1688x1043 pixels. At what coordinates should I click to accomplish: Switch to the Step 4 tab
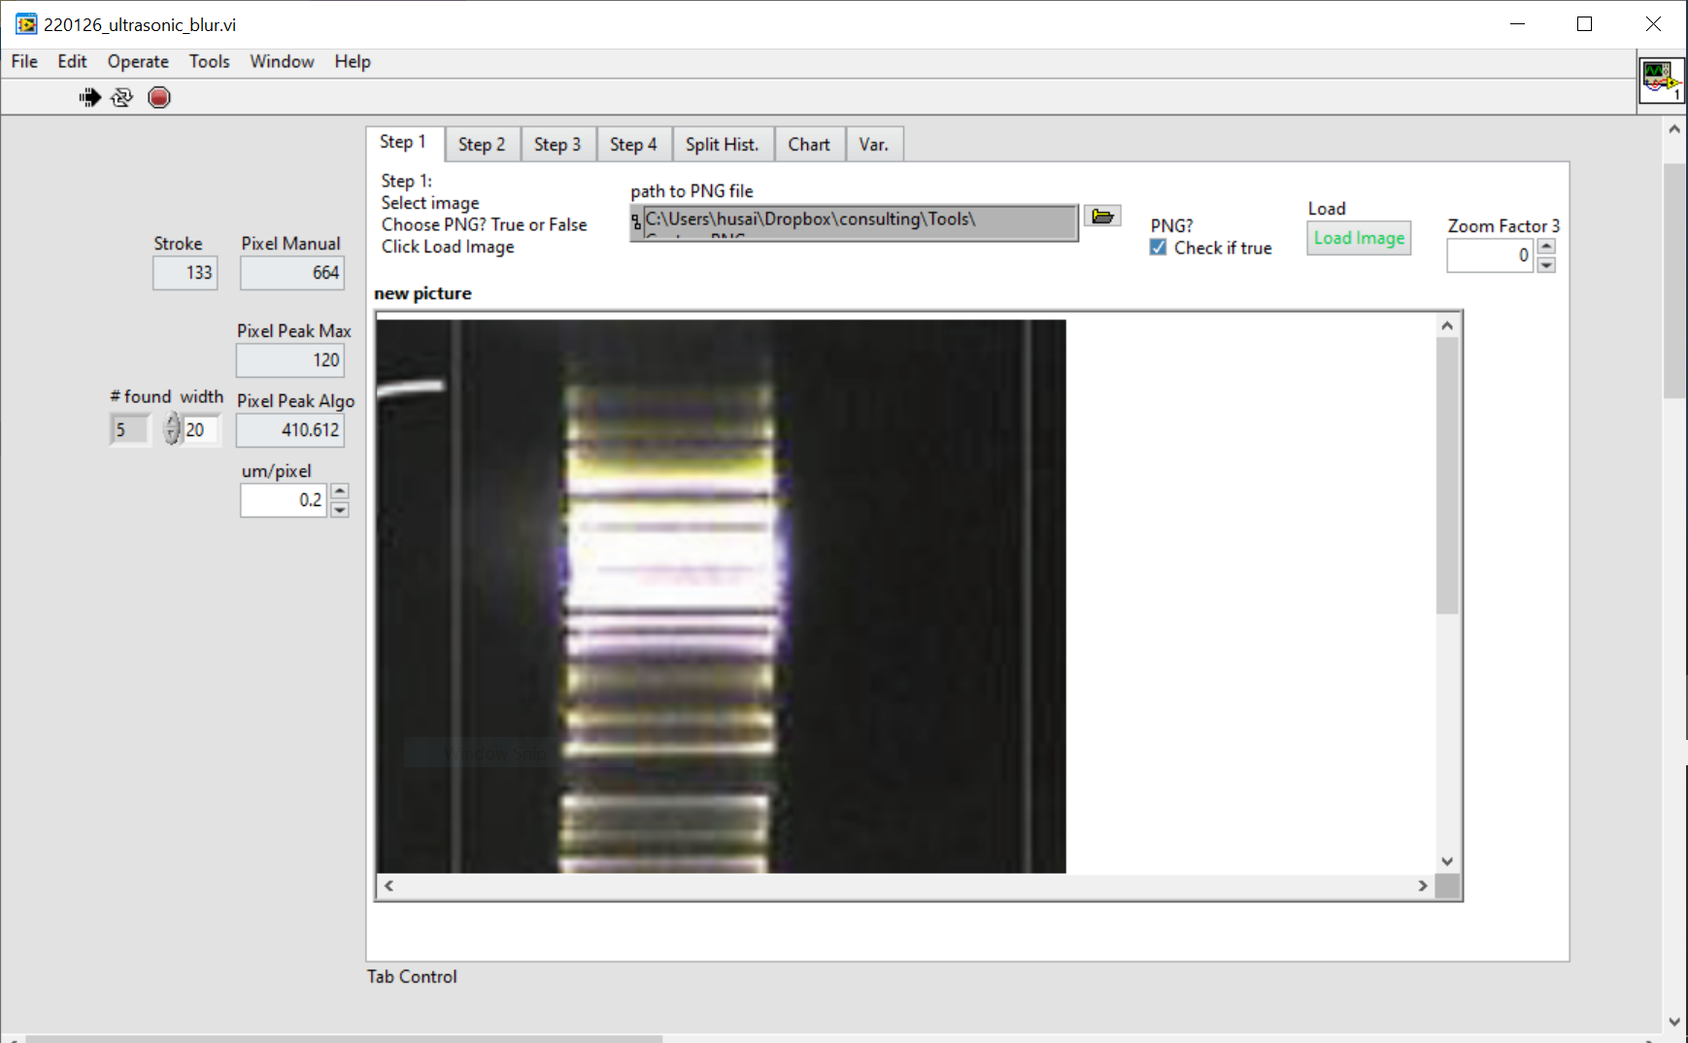pos(633,145)
